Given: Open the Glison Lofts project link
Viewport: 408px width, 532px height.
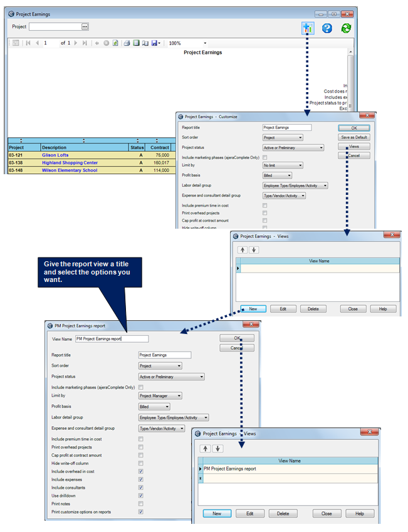Looking at the screenshot, I should [x=55, y=155].
